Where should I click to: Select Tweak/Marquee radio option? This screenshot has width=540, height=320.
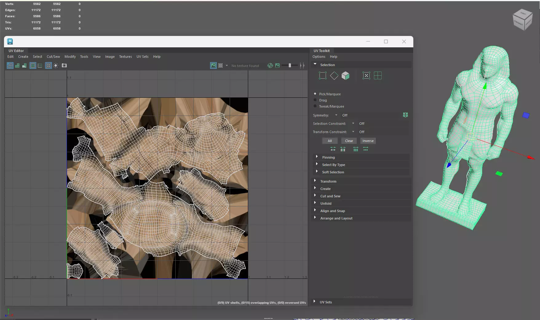[x=315, y=106]
